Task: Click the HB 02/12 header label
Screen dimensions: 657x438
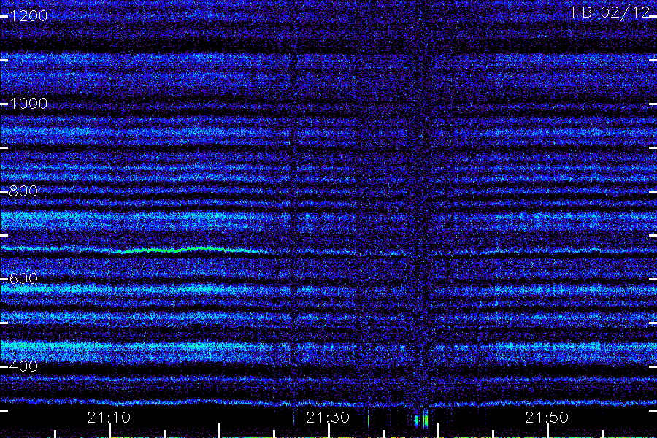Action: 610,12
